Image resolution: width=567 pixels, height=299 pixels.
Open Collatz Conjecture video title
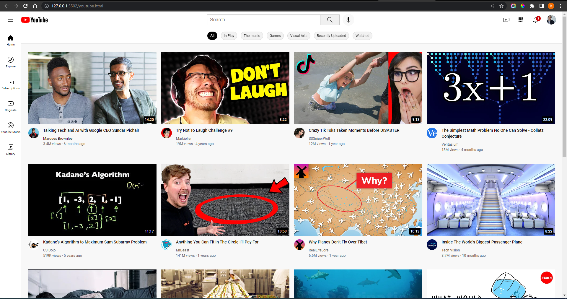point(492,133)
